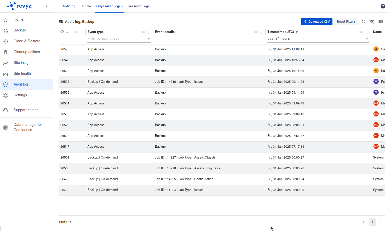The height and width of the screenshot is (231, 388).
Task: Navigate to Clone & Restore
Action: pos(27,41)
